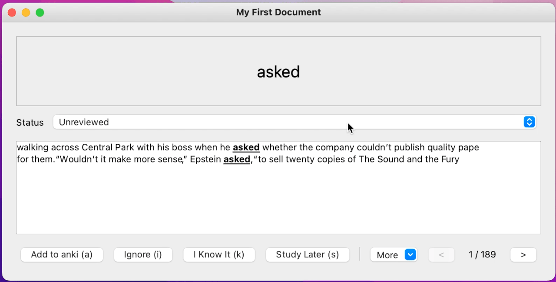This screenshot has height=282, width=556.
Task: Click the Status label text
Action: [30, 123]
